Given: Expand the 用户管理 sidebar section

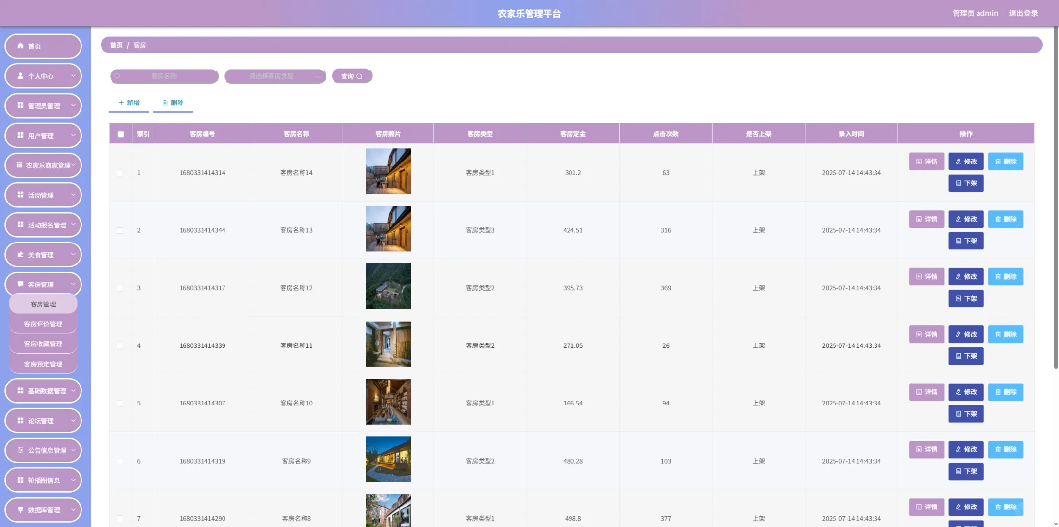Looking at the screenshot, I should [x=43, y=136].
